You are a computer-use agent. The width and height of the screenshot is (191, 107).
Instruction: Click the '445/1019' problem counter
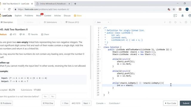pyautogui.click(x=76, y=103)
